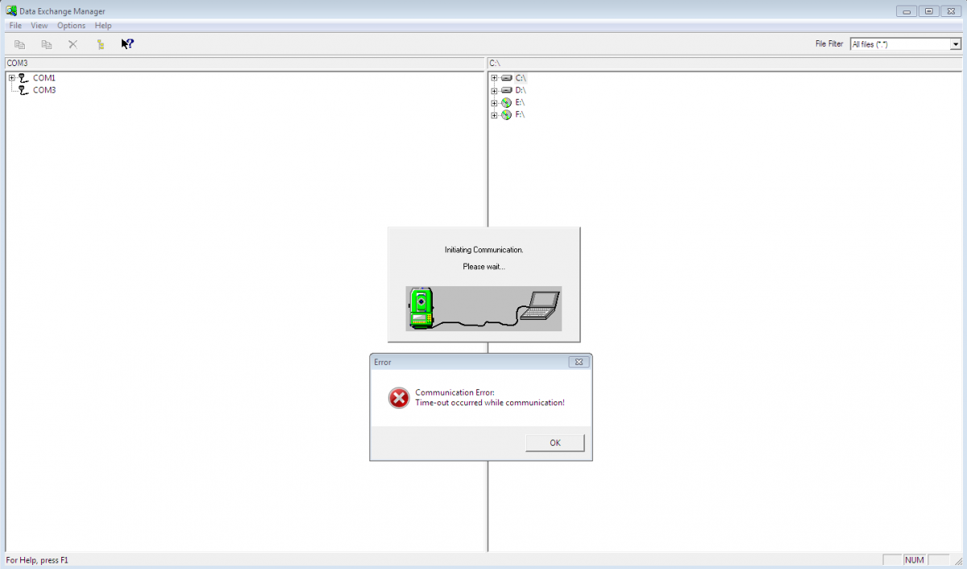Expand the F:\ drive node

(494, 115)
